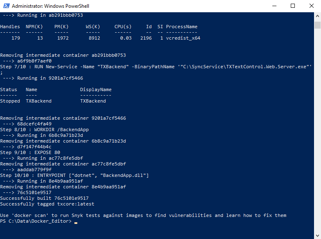Click 'Removing intermediate container 6b8c9a71b23d' line
This screenshot has width=321, height=239.
63,141
